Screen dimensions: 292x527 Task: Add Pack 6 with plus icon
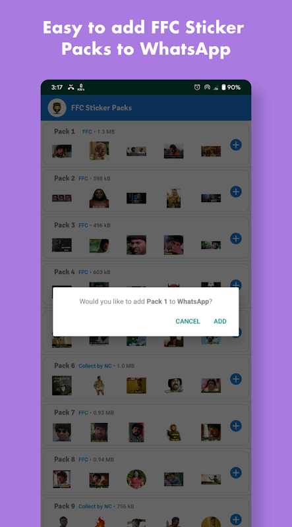point(236,379)
